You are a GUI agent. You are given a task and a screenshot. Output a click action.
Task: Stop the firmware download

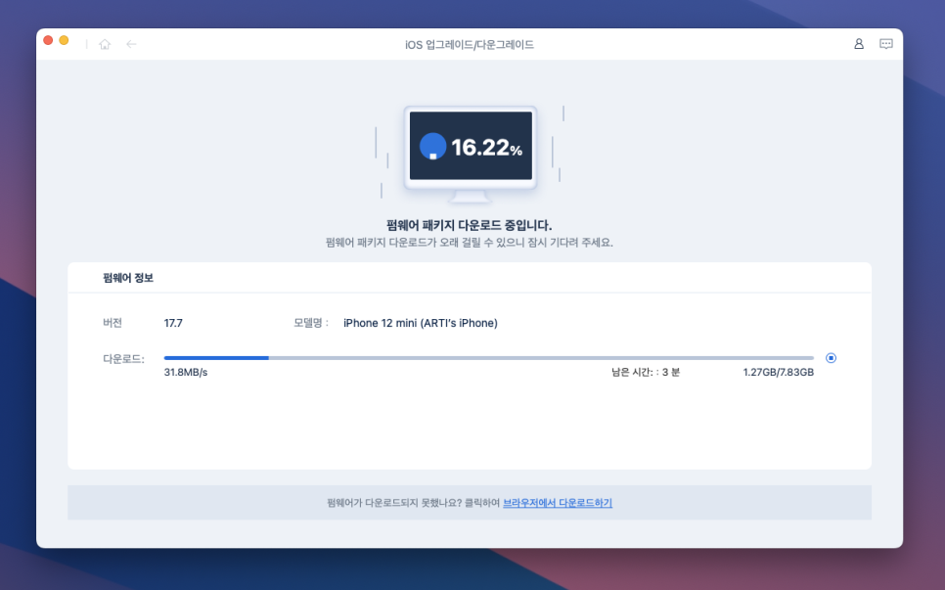point(832,358)
